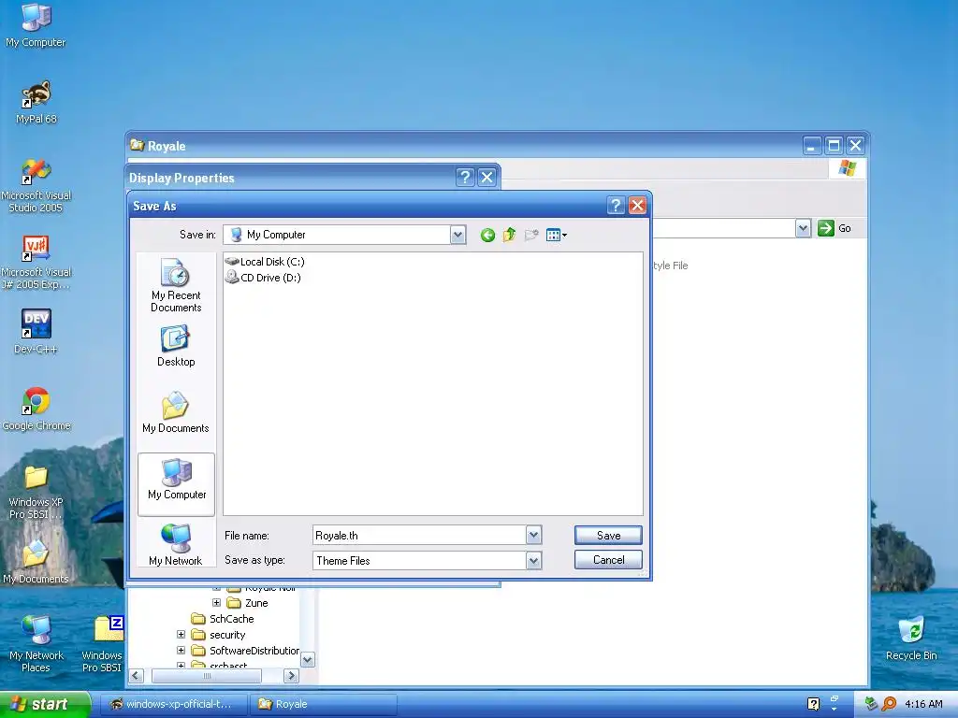Select CD Drive (D:) in file list
Image resolution: width=958 pixels, height=718 pixels.
(x=263, y=278)
